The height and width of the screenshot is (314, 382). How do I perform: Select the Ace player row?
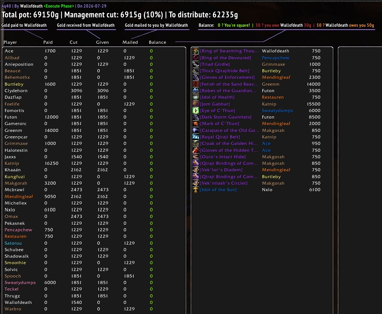(94, 51)
